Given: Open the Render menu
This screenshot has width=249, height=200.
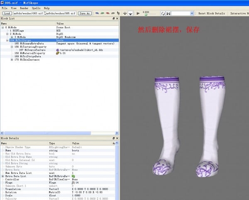Looking at the screenshot, I should 24,8.
